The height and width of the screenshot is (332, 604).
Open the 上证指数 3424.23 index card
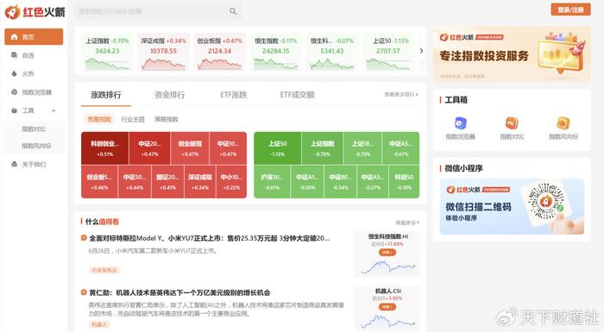point(107,53)
